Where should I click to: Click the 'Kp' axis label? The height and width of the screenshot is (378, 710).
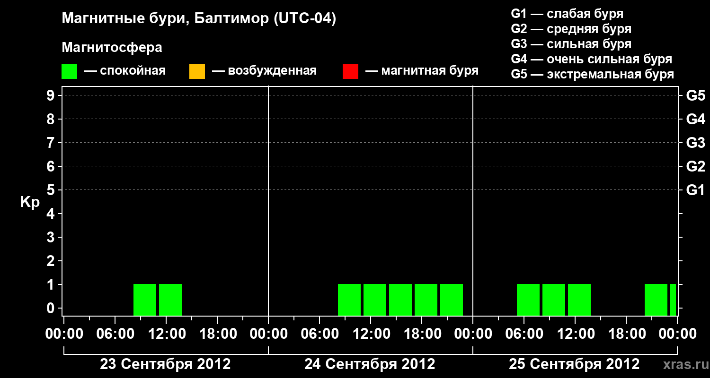[30, 202]
